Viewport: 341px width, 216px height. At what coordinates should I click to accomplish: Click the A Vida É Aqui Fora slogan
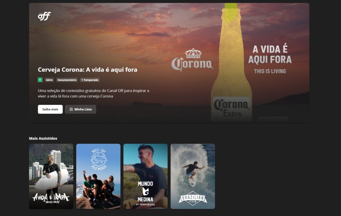pyautogui.click(x=270, y=54)
